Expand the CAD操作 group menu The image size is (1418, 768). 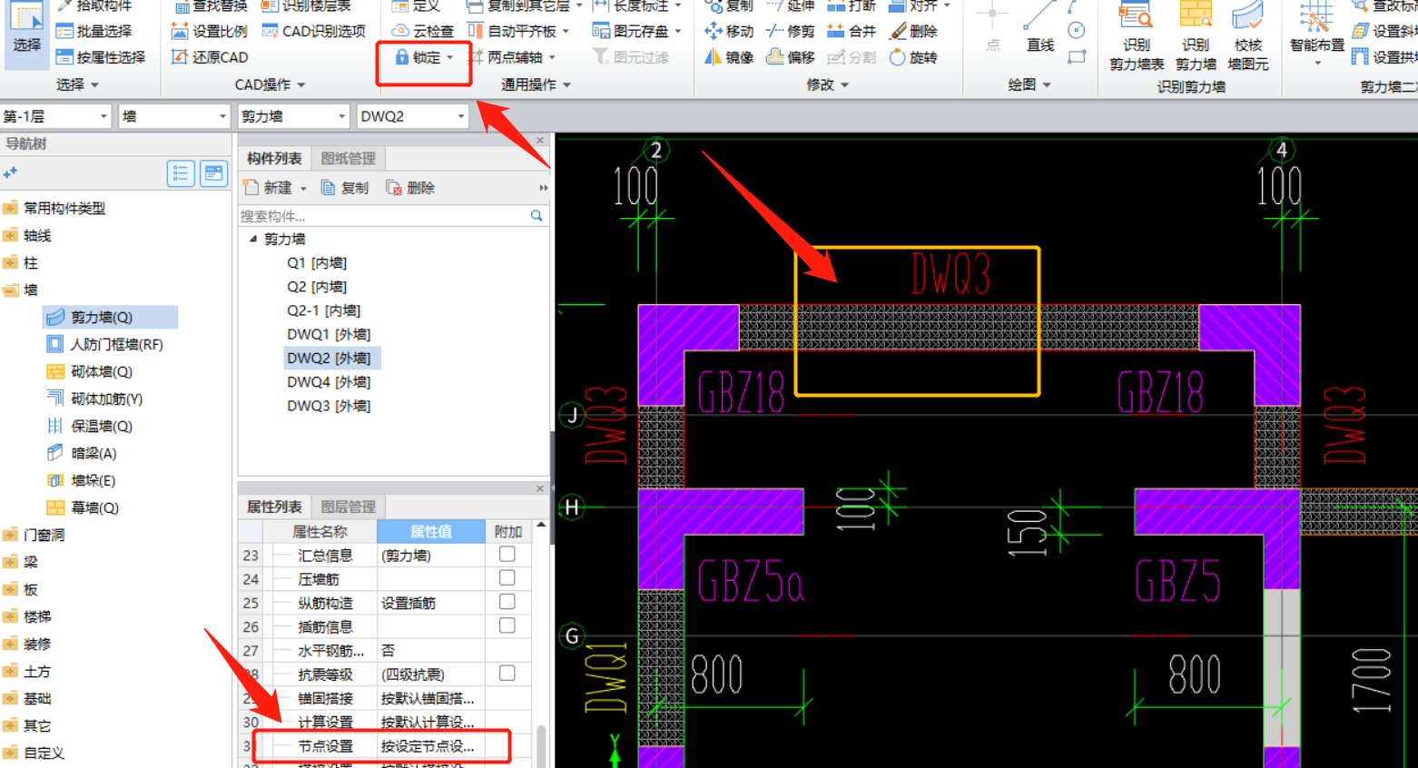[270, 84]
